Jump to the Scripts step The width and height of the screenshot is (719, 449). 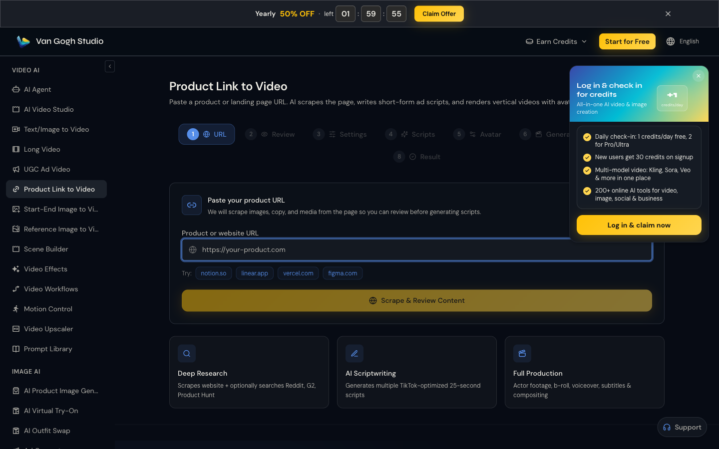[x=410, y=134]
